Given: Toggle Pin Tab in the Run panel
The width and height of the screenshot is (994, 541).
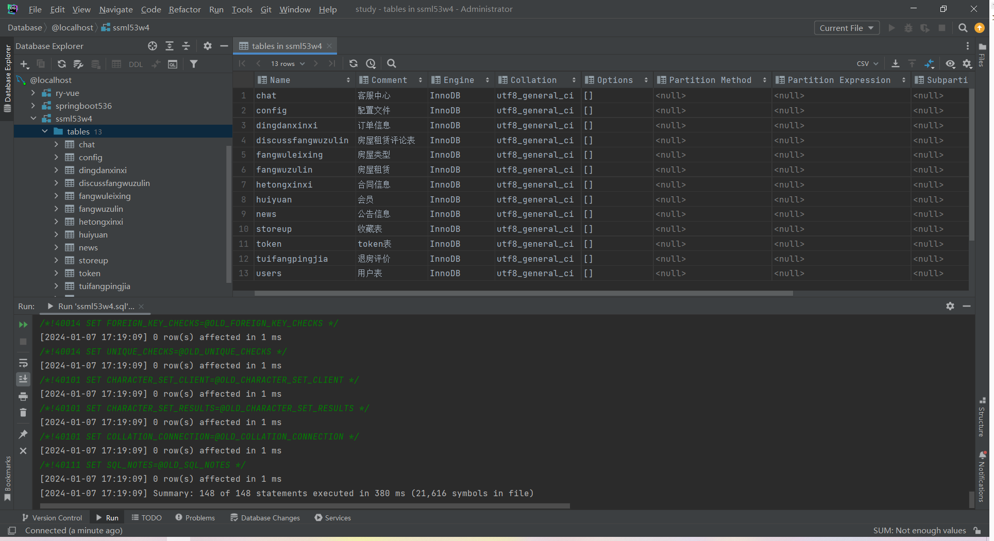Looking at the screenshot, I should 23,434.
